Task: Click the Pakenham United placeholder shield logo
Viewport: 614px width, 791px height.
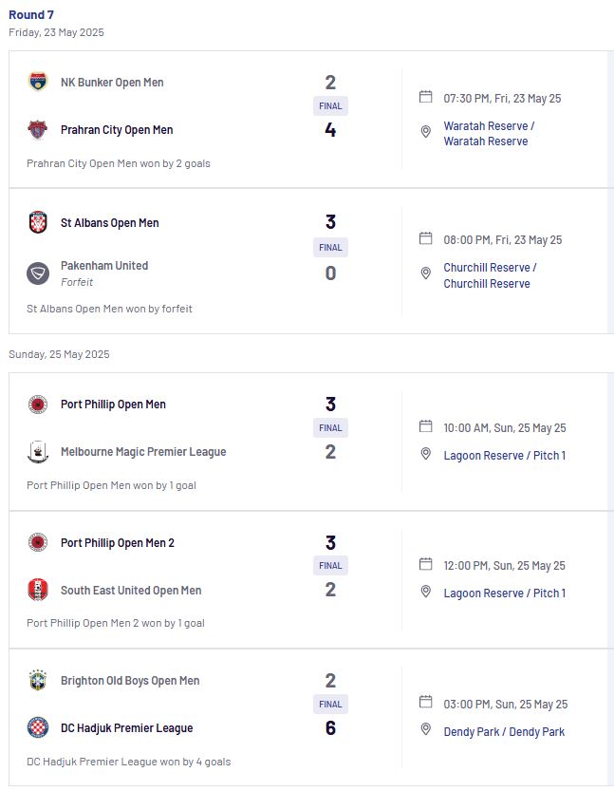Action: point(38,273)
